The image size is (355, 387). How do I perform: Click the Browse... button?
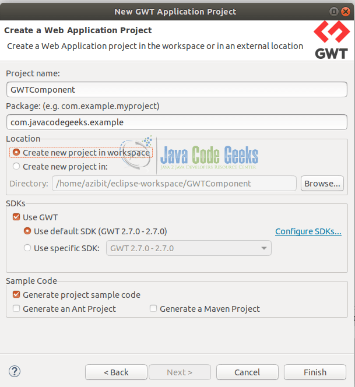click(322, 184)
